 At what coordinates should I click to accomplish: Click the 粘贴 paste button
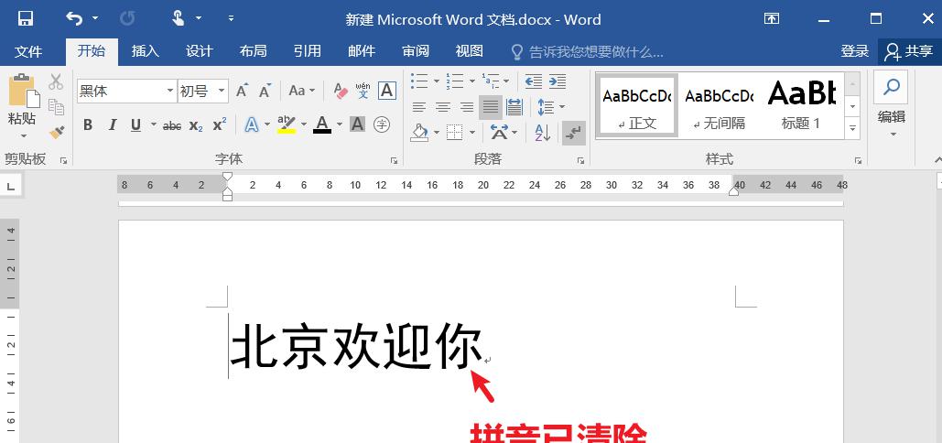tap(22, 107)
